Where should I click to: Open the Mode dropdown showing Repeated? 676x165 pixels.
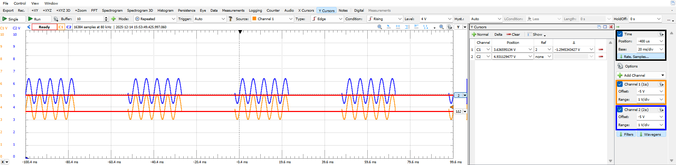click(155, 19)
